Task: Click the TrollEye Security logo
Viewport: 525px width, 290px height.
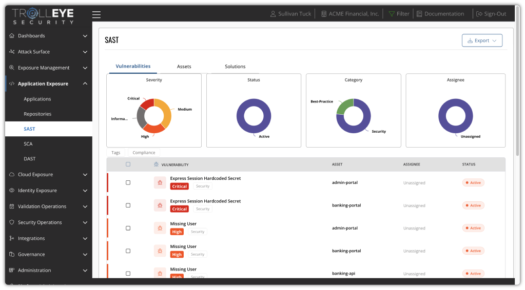Action: point(43,16)
